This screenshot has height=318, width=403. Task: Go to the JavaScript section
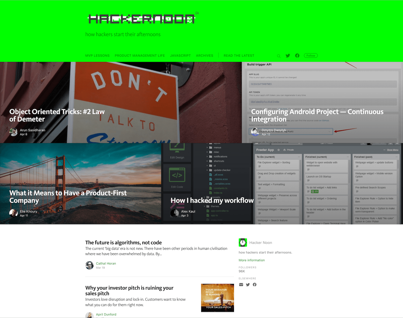tap(180, 56)
